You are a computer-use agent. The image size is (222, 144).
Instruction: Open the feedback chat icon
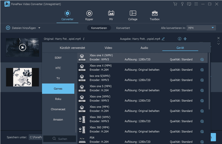click(x=189, y=4)
